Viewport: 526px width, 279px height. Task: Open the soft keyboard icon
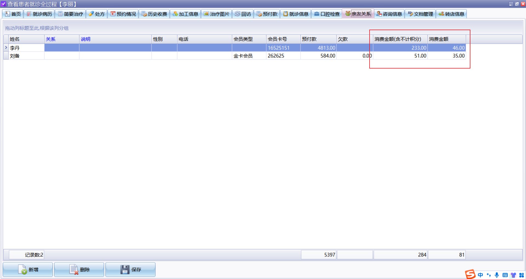click(505, 275)
